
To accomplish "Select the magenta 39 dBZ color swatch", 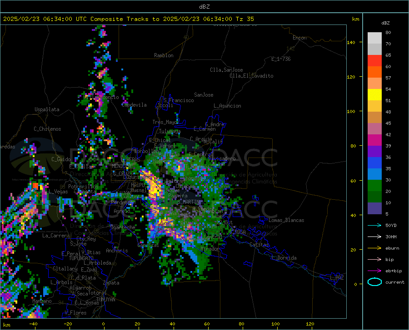I will pos(374,140).
